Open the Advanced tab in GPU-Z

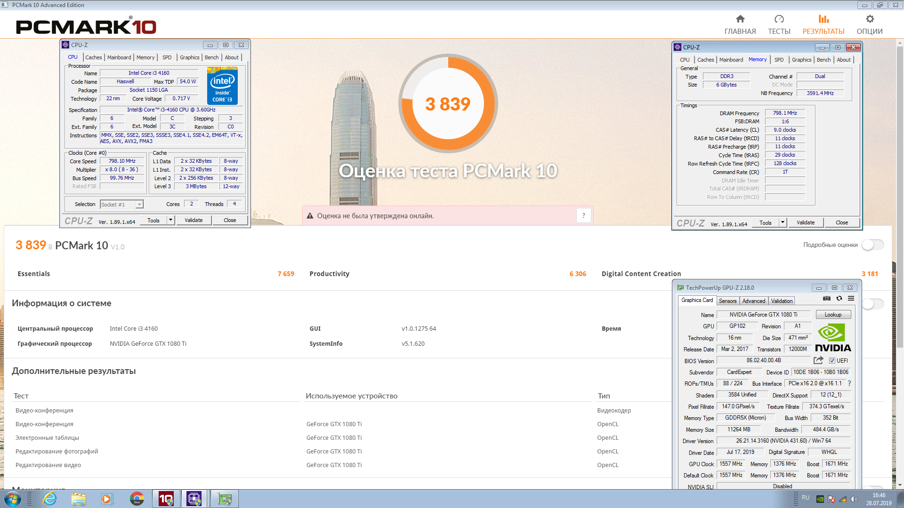[x=753, y=301]
